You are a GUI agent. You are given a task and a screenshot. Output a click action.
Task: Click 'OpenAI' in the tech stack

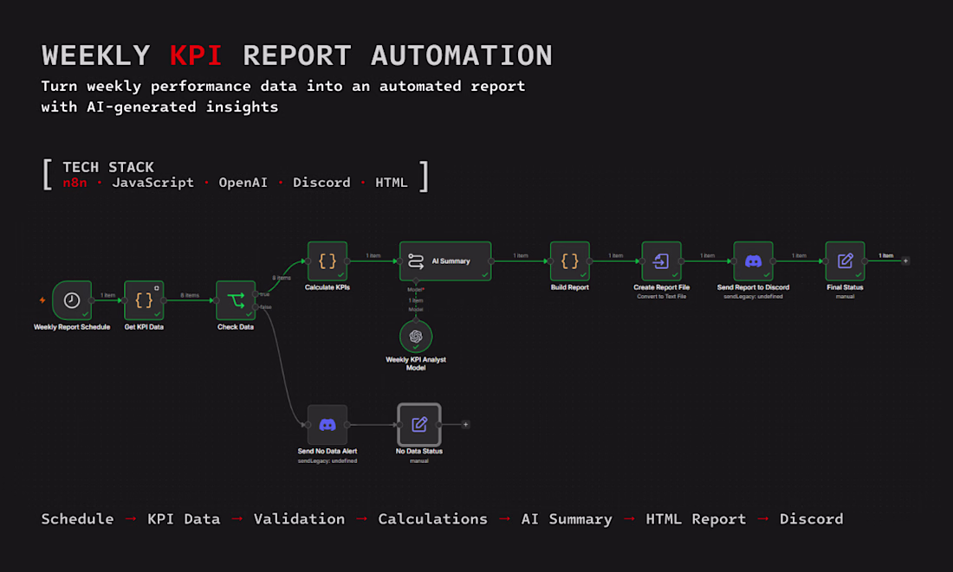(x=243, y=183)
